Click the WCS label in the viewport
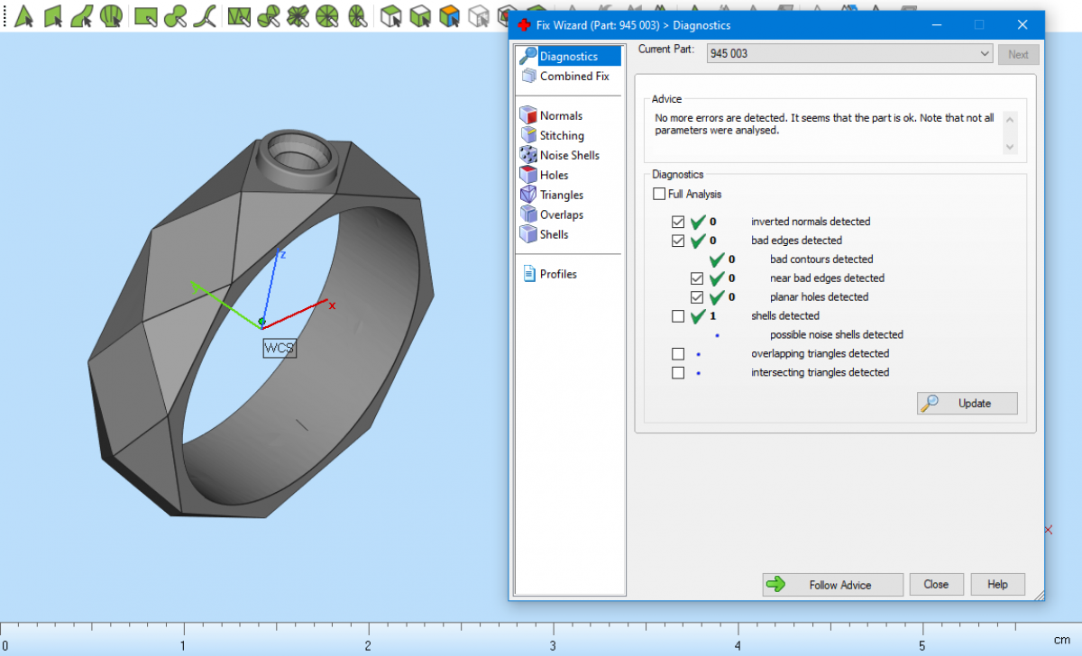Viewport: 1082px width, 656px height. coord(280,348)
